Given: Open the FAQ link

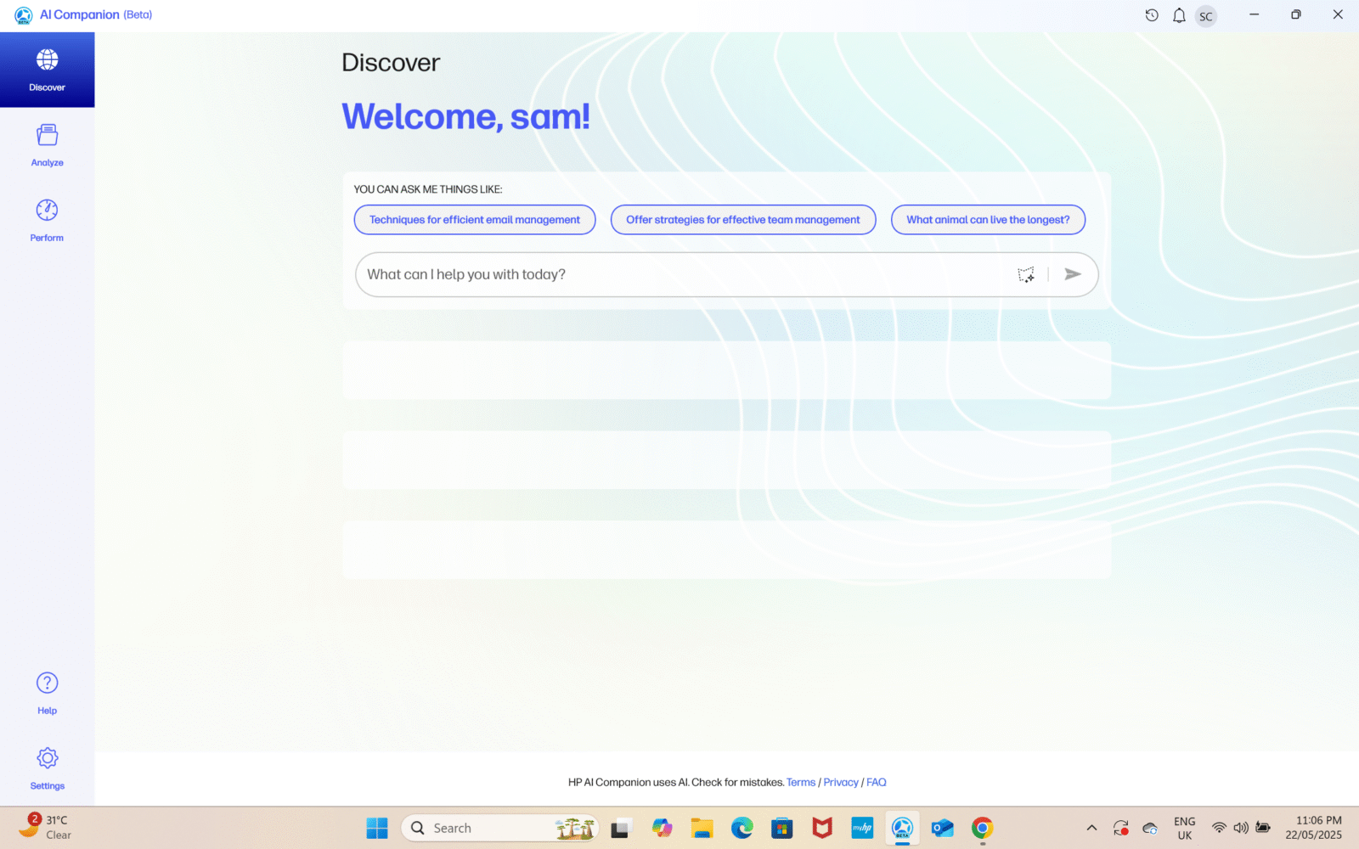Looking at the screenshot, I should point(876,783).
